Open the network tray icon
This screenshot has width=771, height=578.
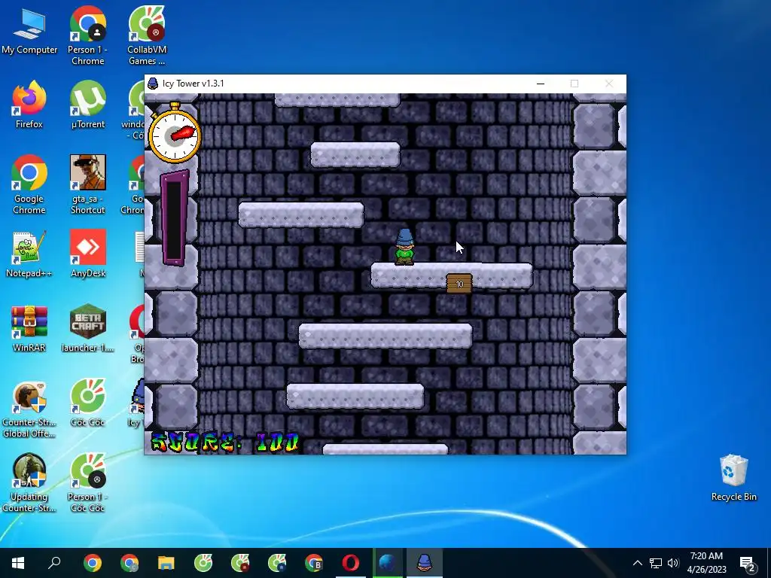point(656,563)
